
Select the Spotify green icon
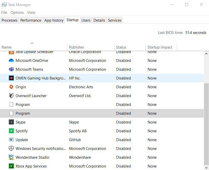pos(11,131)
